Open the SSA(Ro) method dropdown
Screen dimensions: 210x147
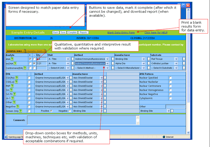point(67,78)
